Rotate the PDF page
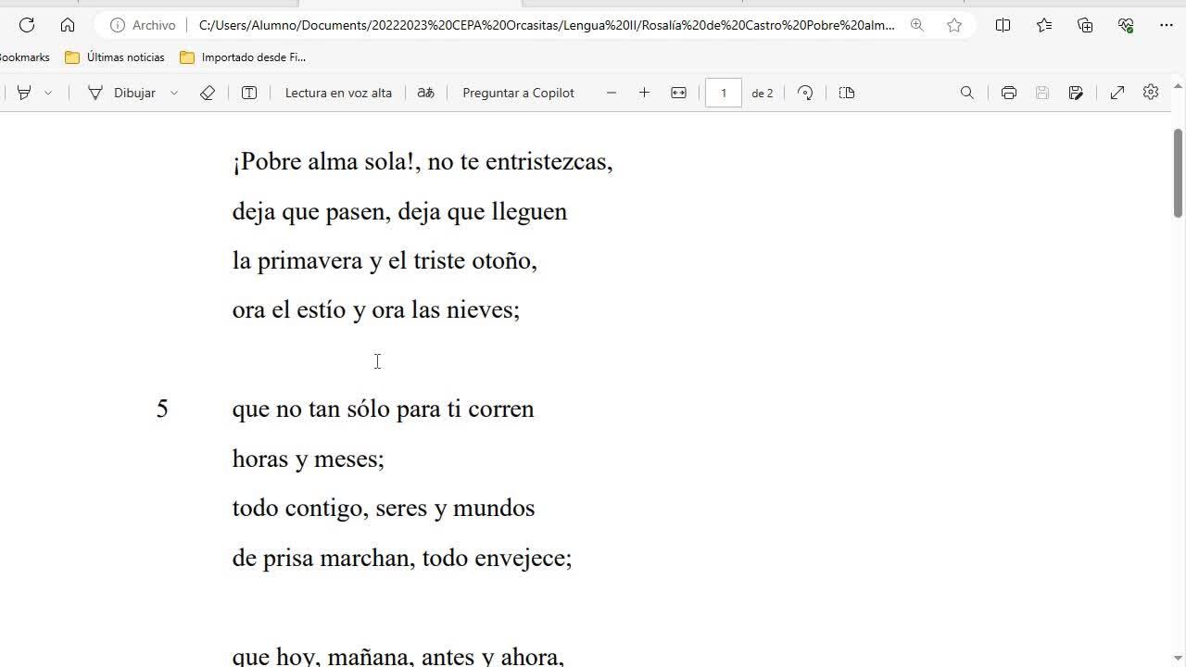This screenshot has height=667, width=1186. [805, 93]
